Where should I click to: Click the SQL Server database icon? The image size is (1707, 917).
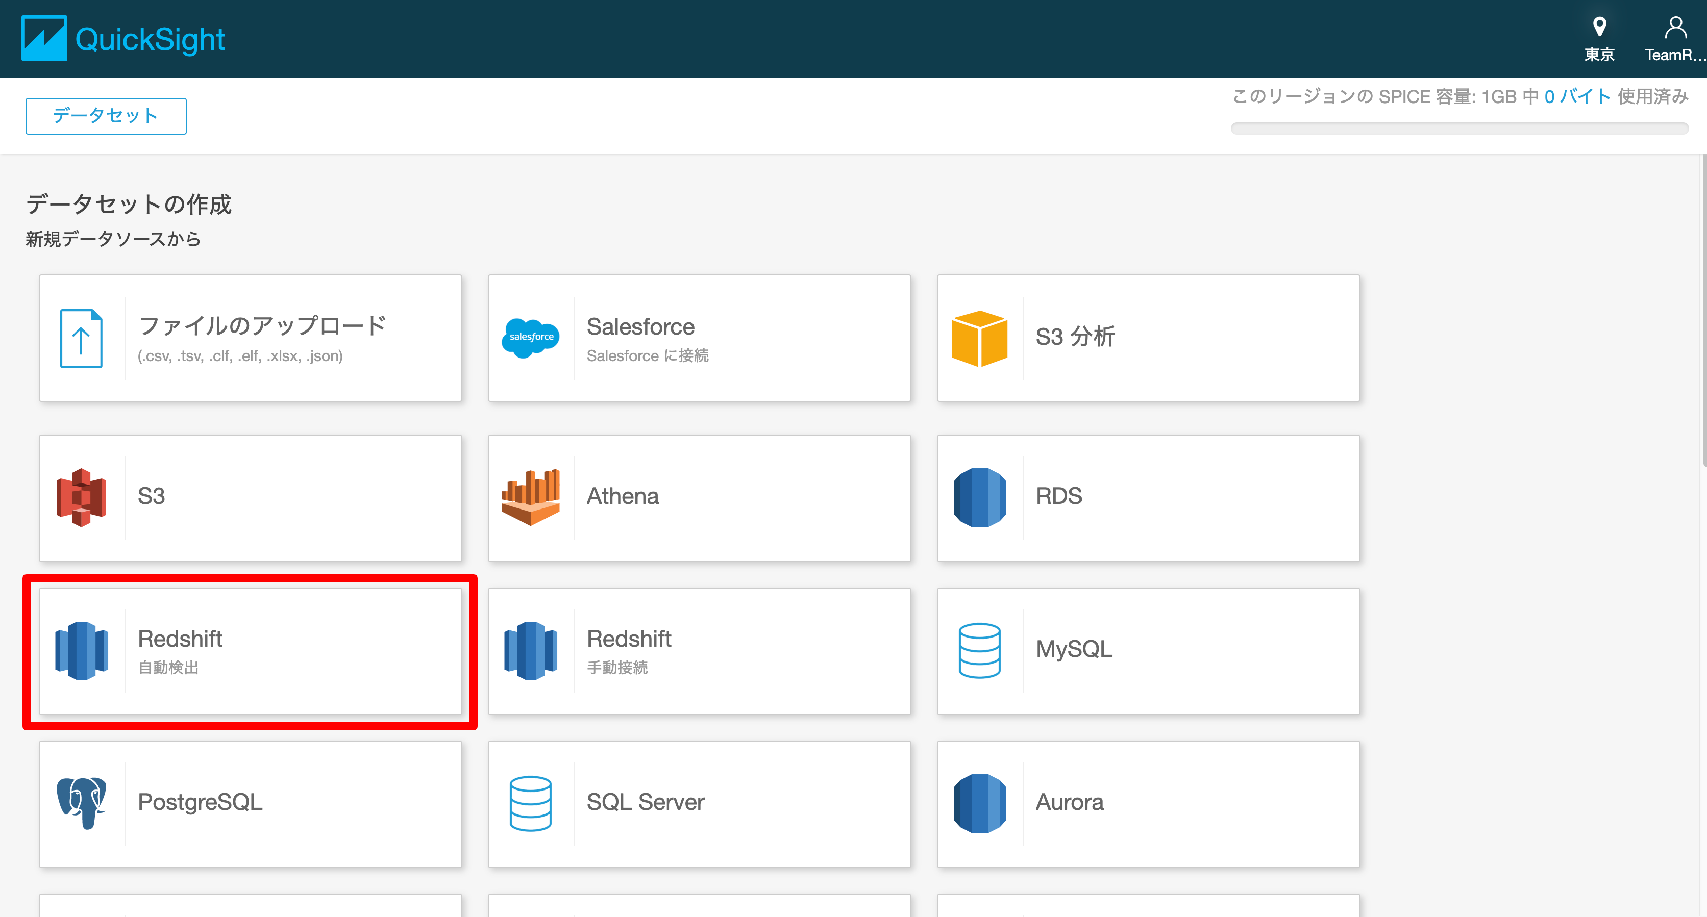[531, 803]
